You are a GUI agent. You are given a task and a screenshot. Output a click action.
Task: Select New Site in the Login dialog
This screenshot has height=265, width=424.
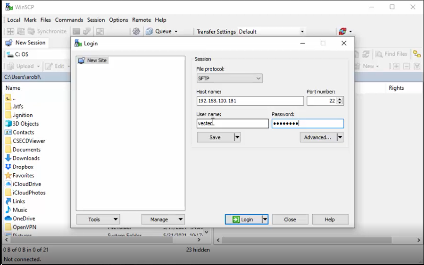[93, 60]
